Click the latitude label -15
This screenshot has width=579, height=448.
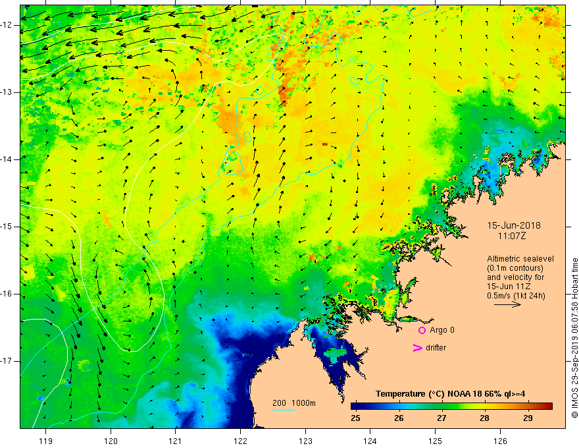[7, 227]
